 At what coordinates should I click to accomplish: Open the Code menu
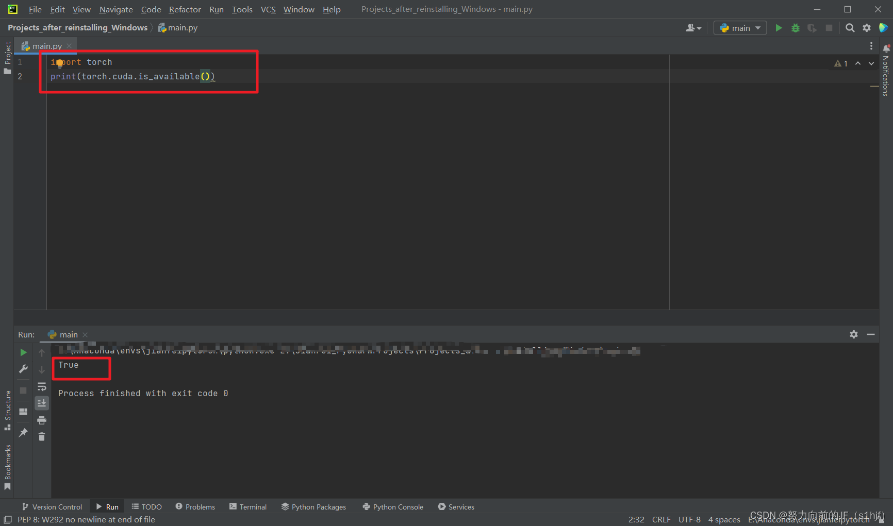(151, 9)
